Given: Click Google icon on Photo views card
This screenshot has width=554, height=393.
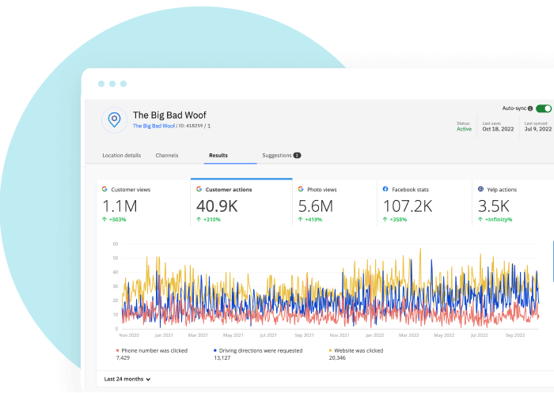Looking at the screenshot, I should [x=301, y=189].
